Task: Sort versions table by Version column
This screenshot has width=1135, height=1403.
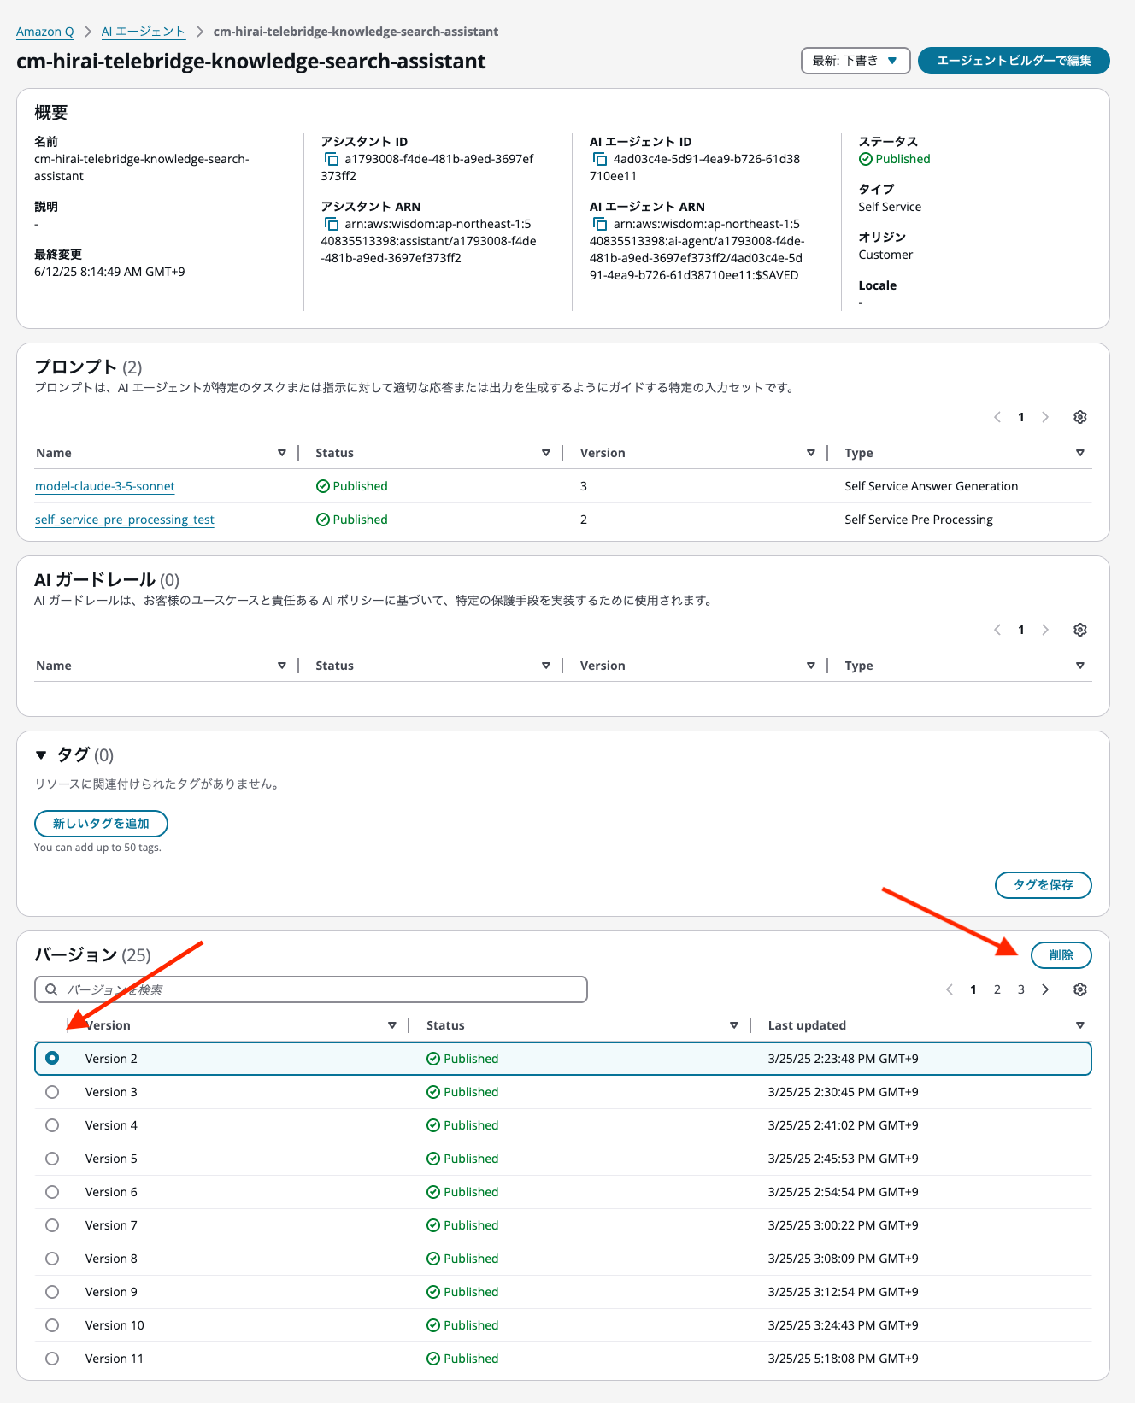Action: click(392, 1025)
